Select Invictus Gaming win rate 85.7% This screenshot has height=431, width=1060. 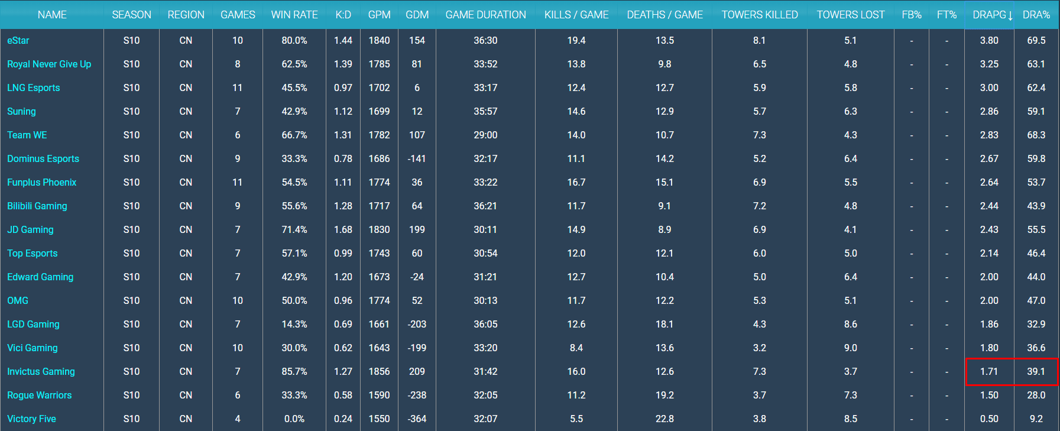pos(294,371)
